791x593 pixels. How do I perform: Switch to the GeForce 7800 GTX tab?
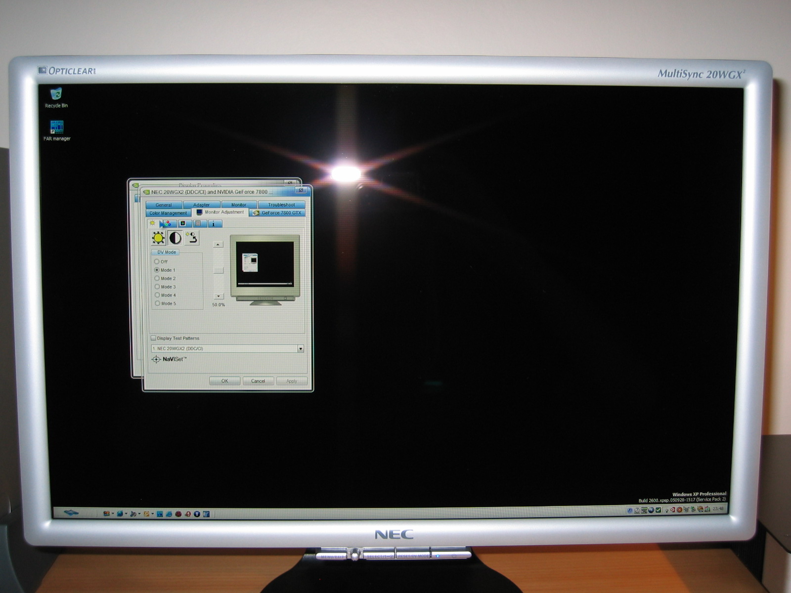(277, 213)
